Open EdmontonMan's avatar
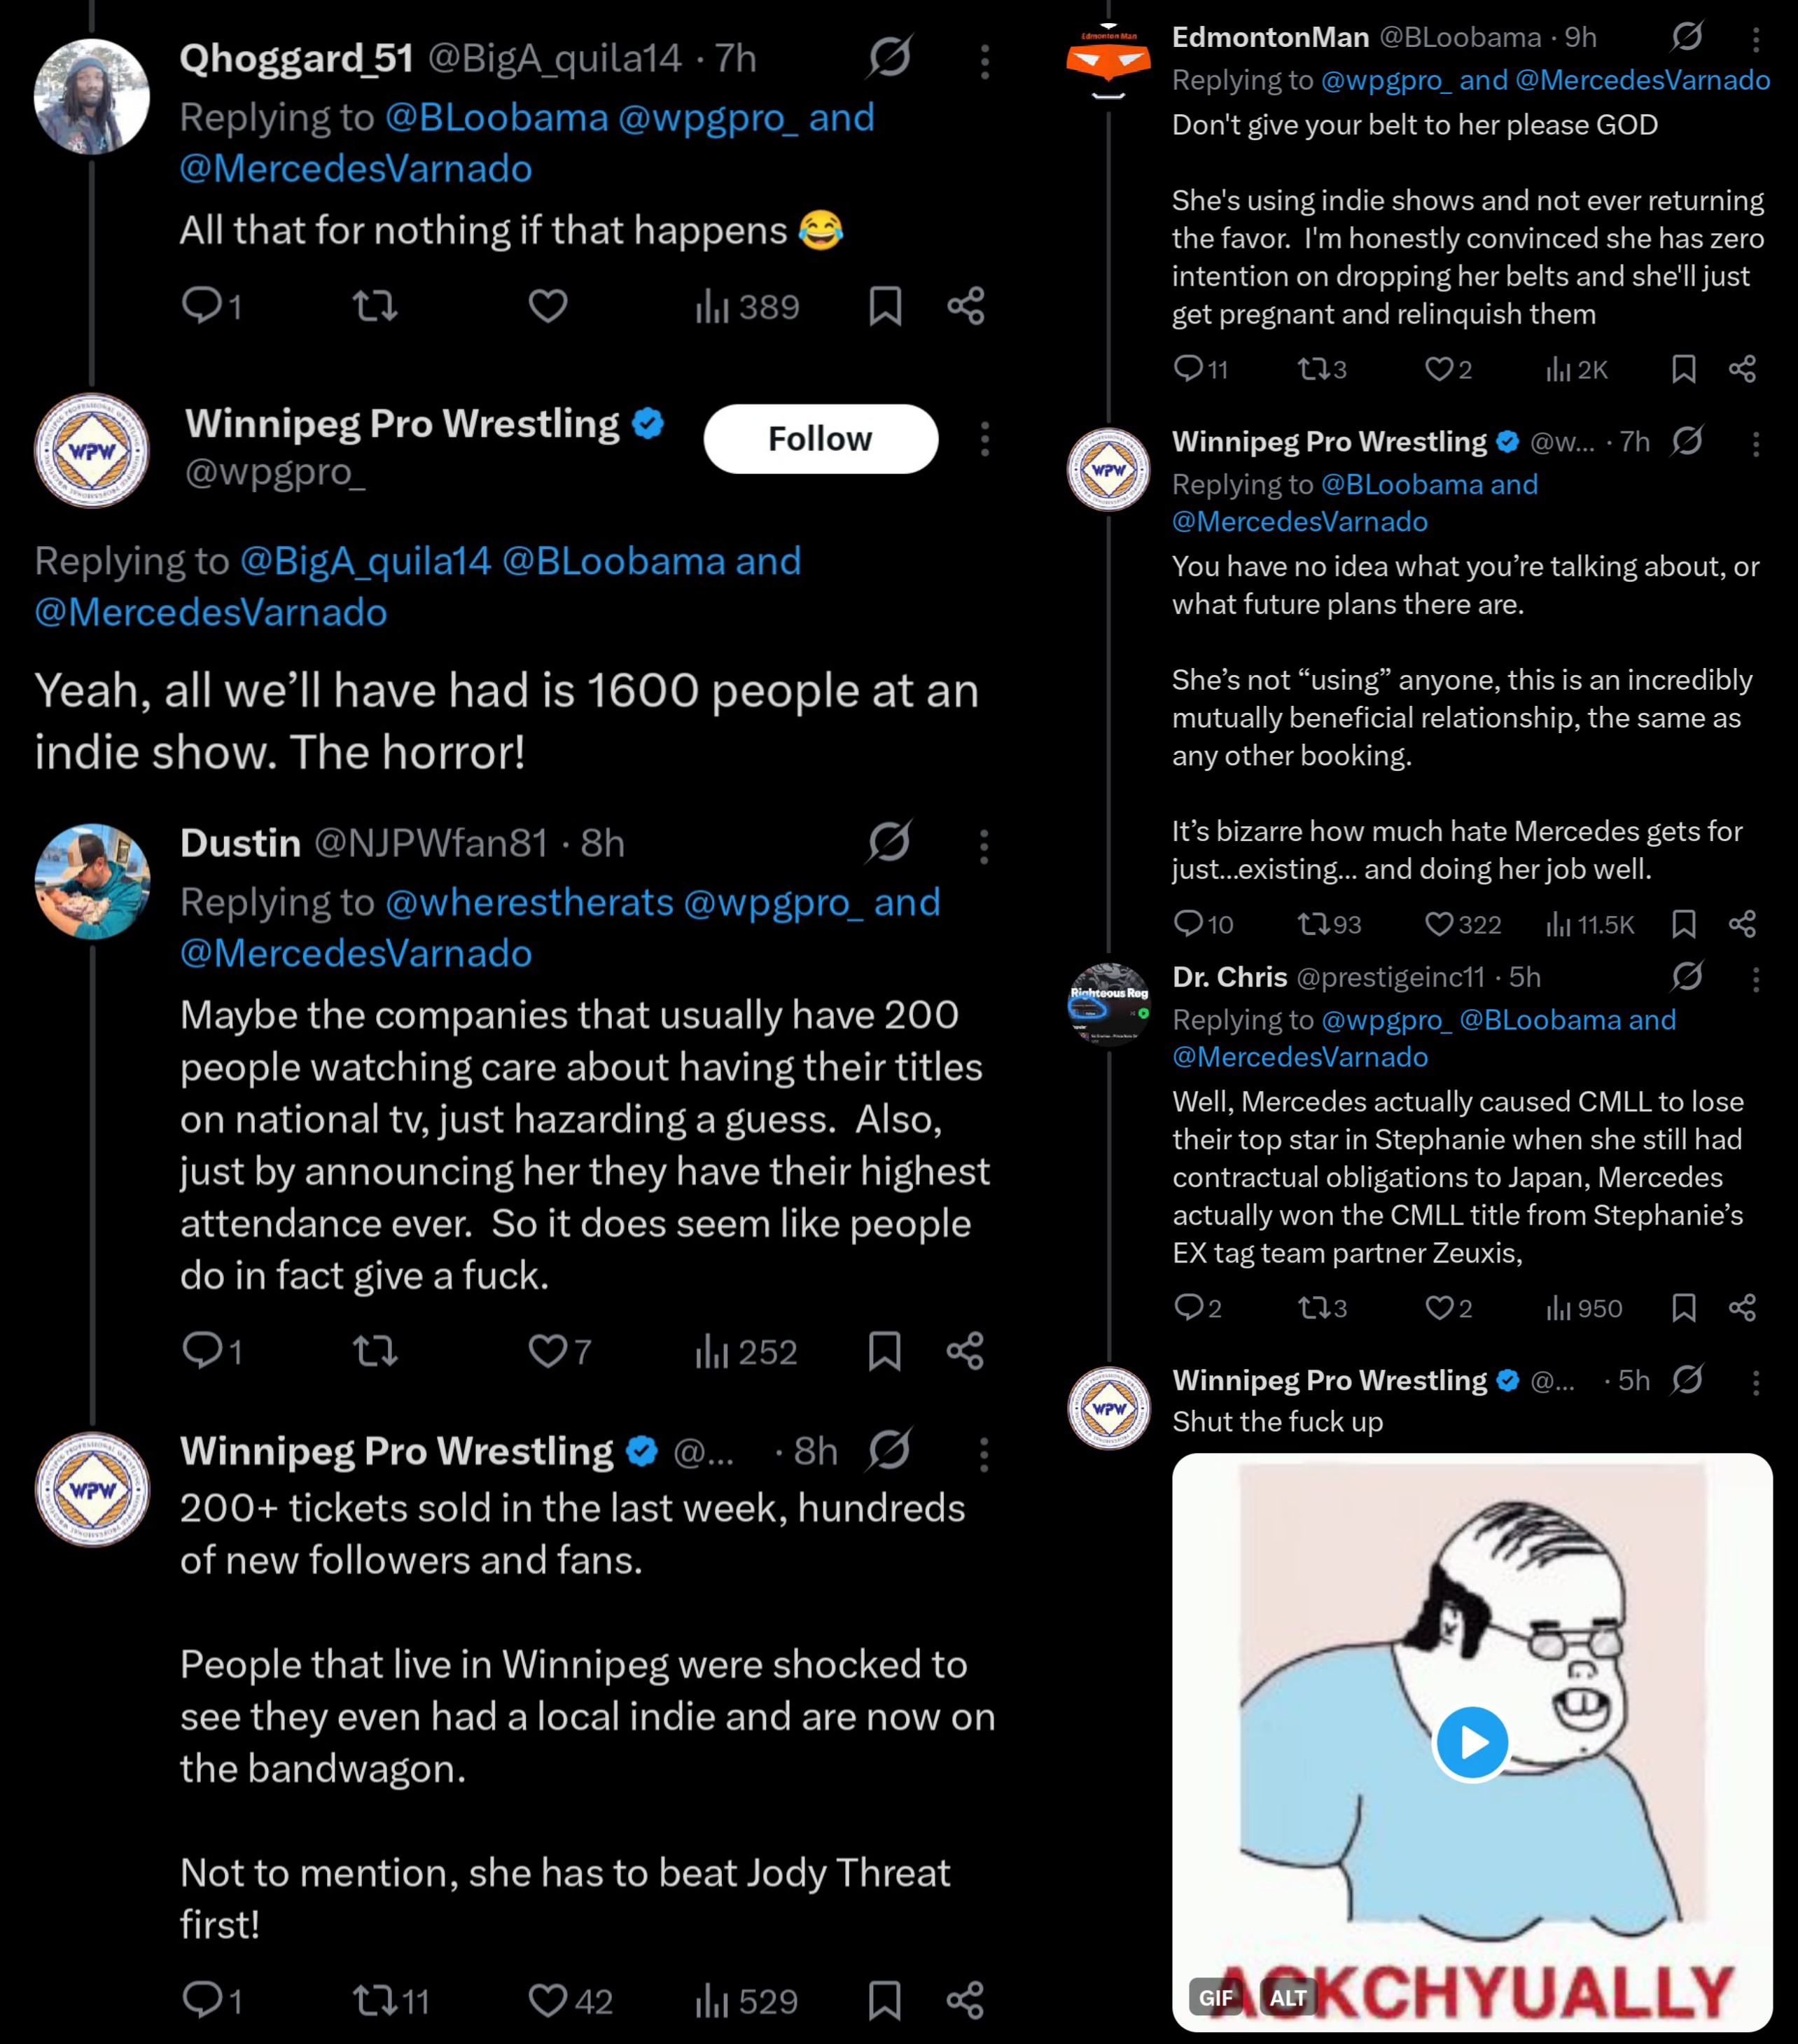Viewport: 1798px width, 2044px height. pyautogui.click(x=1108, y=62)
